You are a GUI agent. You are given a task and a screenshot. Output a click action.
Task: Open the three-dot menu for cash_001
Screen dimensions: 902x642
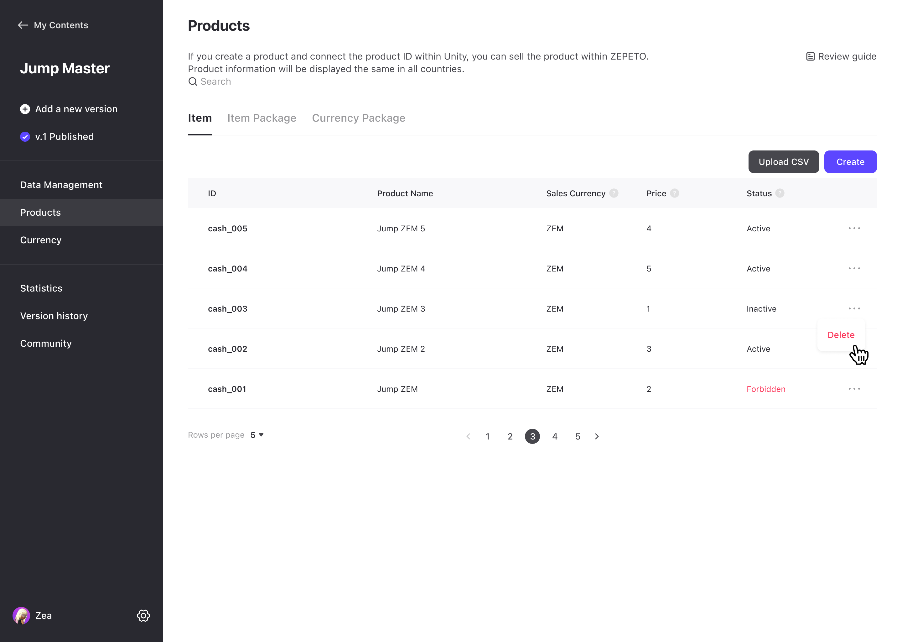(x=854, y=389)
